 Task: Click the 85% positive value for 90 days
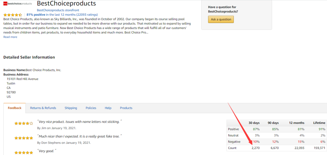pos(275,129)
